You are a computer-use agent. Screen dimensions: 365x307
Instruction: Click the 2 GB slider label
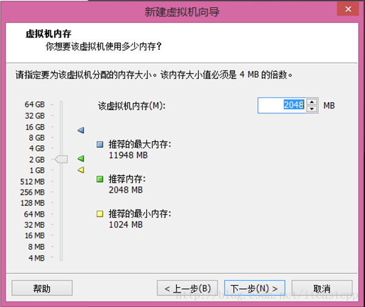click(36, 159)
